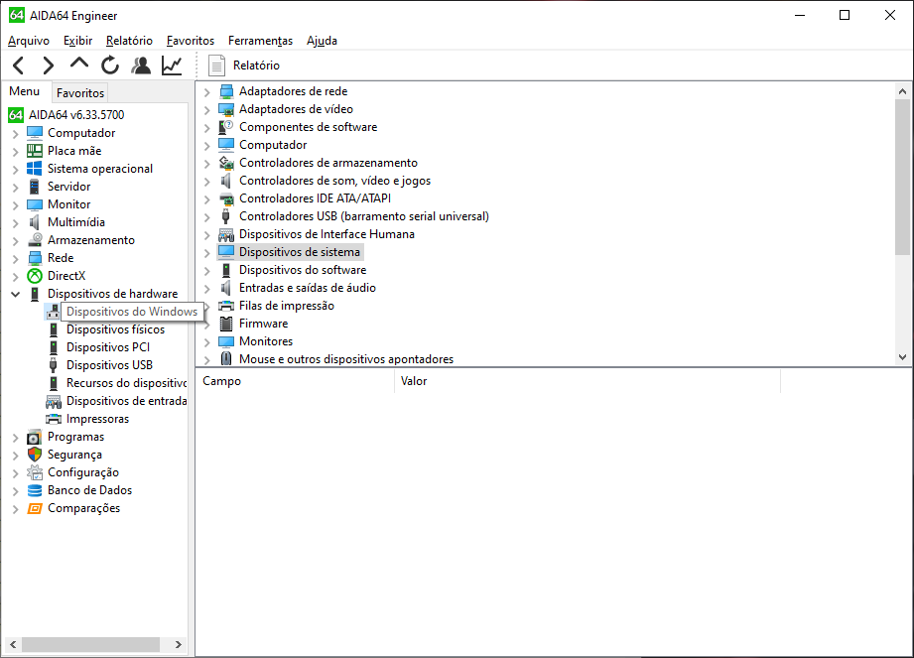Go up one level with the Up arrow icon
Viewport: 914px width, 658px height.
[79, 65]
